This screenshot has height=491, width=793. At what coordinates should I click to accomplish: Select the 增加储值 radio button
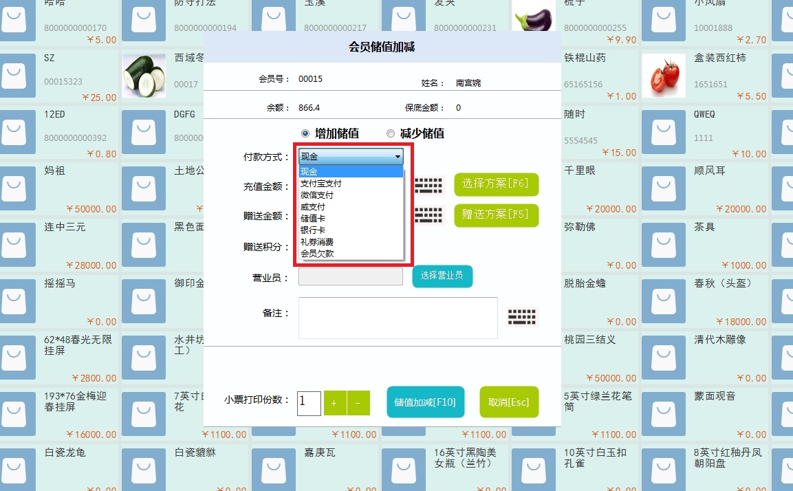tap(305, 133)
